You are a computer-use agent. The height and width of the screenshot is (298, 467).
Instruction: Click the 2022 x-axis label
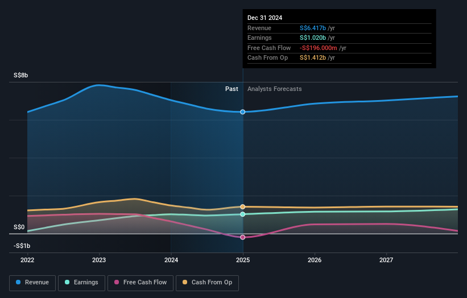[x=27, y=260]
